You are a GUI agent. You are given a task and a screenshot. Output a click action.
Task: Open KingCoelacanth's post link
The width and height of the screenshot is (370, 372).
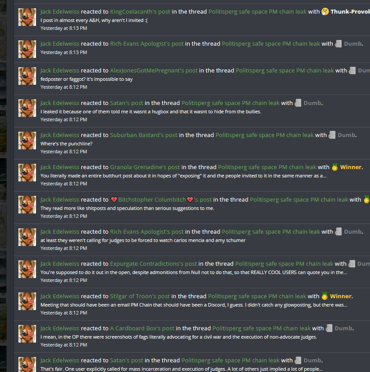pyautogui.click(x=140, y=11)
